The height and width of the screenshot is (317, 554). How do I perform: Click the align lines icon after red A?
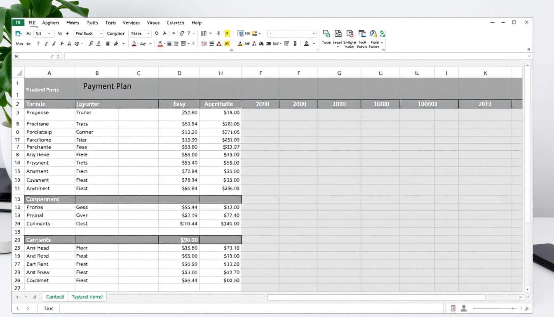pyautogui.click(x=169, y=43)
